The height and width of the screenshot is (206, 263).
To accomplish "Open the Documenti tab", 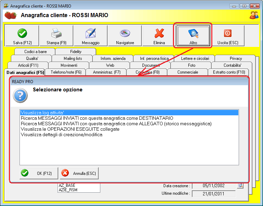I will click(151, 65).
